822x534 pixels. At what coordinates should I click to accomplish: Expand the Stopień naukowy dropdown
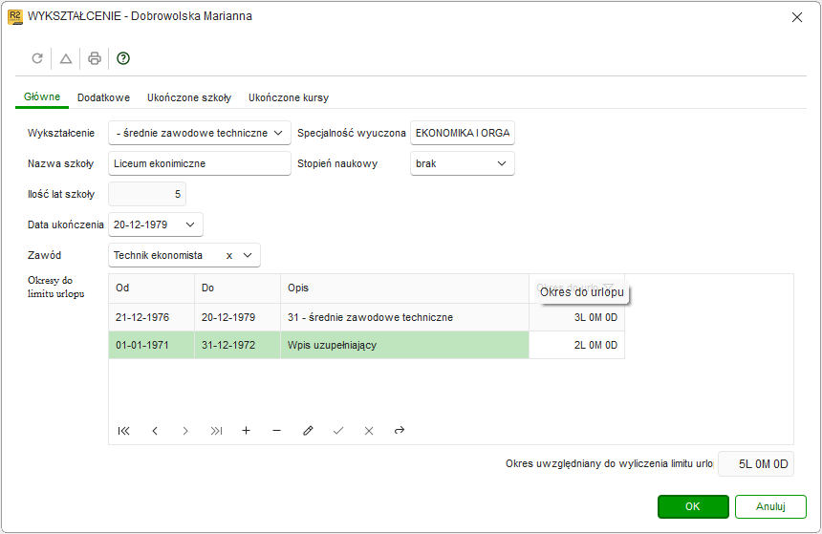coord(502,163)
